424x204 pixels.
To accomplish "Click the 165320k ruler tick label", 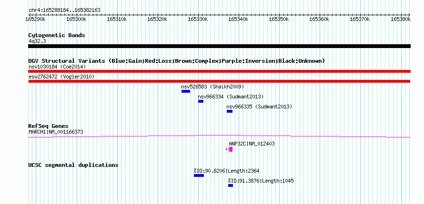I will click(x=158, y=19).
